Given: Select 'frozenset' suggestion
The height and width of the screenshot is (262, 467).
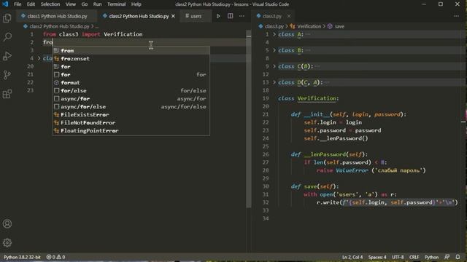Looking at the screenshot, I should click(x=131, y=59).
